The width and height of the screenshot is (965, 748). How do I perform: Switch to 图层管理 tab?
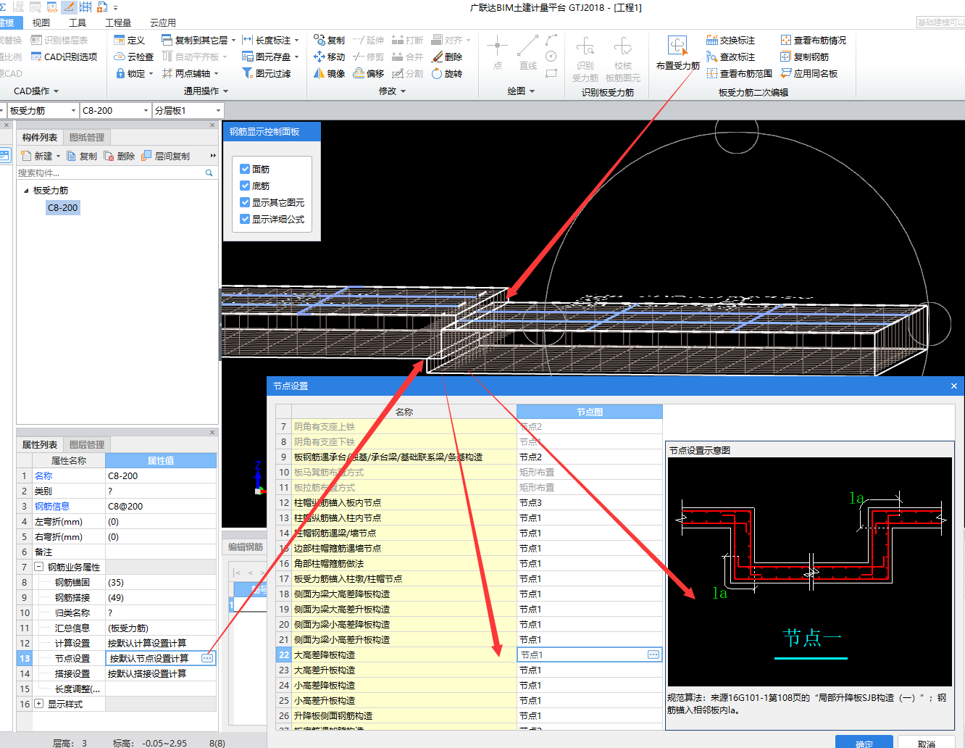[x=87, y=445]
